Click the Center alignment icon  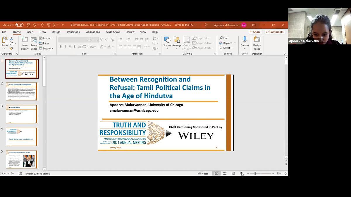pos(125,47)
